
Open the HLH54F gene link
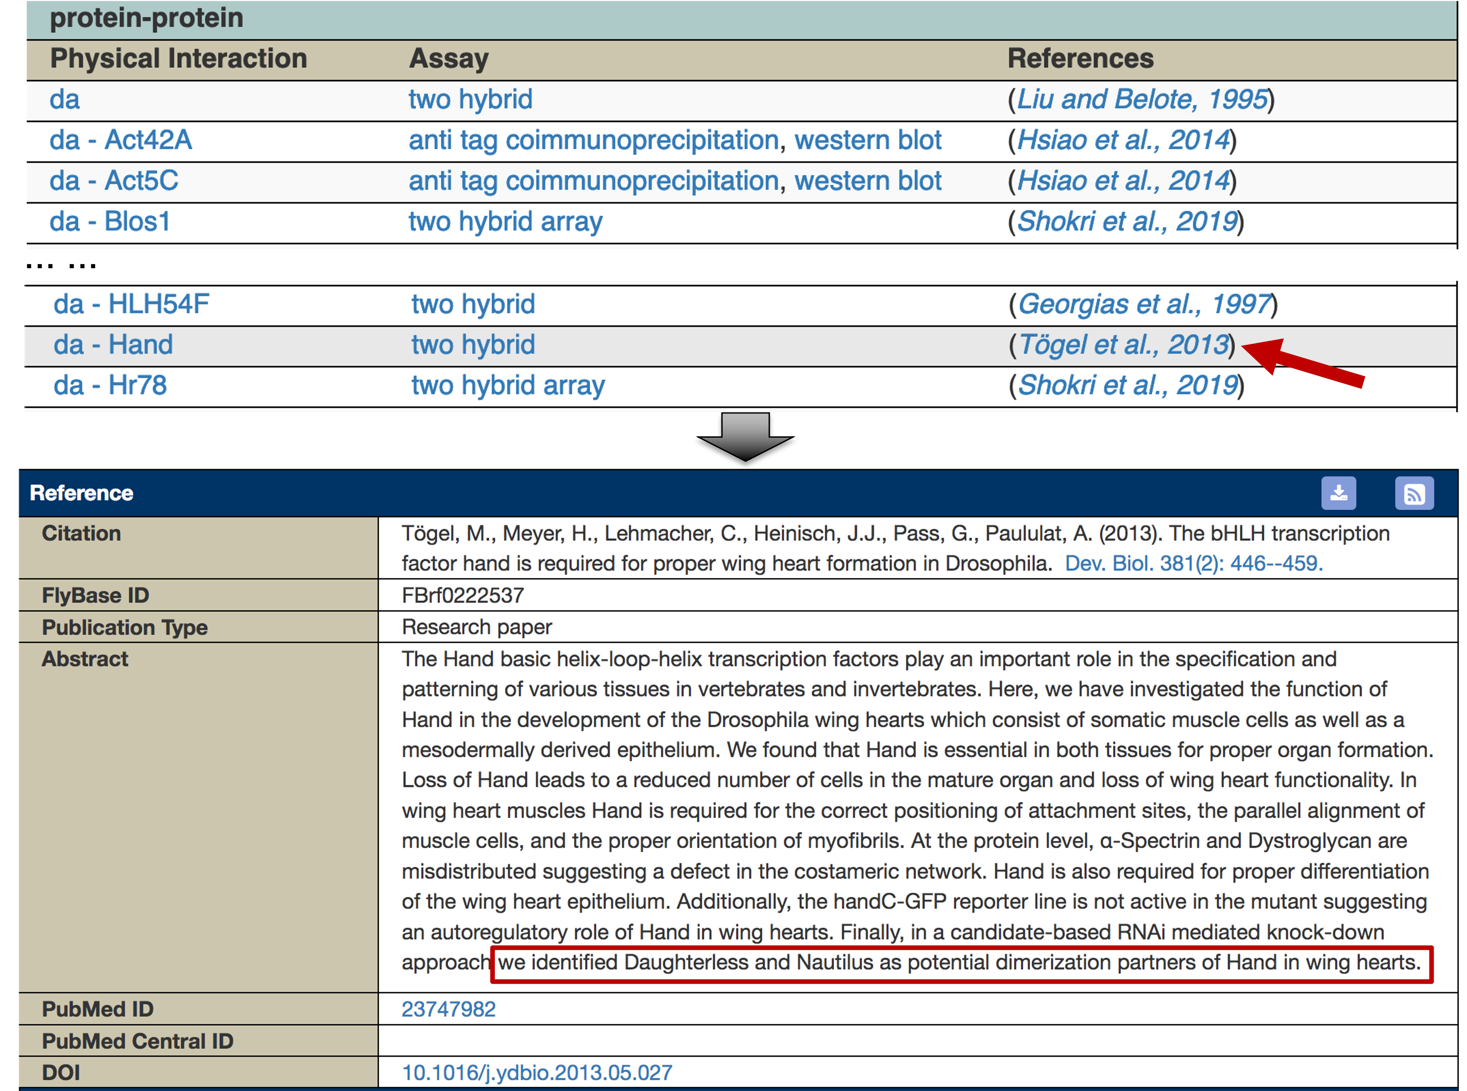point(159,304)
